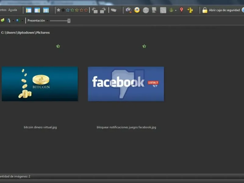Apply the 4-star orange rating
244x183 pixels.
click(x=81, y=10)
